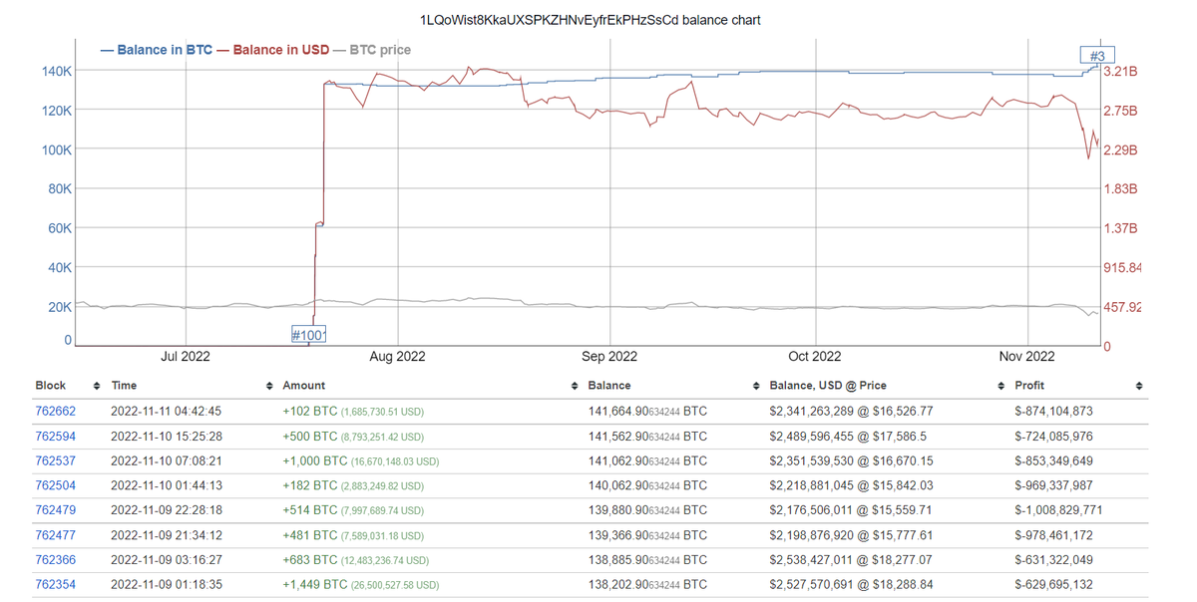The width and height of the screenshot is (1197, 602).
Task: Select time 2022-11-10 07:08:21
Action: coord(167,460)
